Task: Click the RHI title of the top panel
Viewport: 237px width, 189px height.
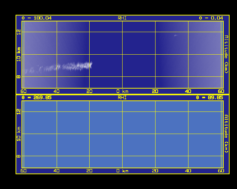Action: (x=122, y=18)
